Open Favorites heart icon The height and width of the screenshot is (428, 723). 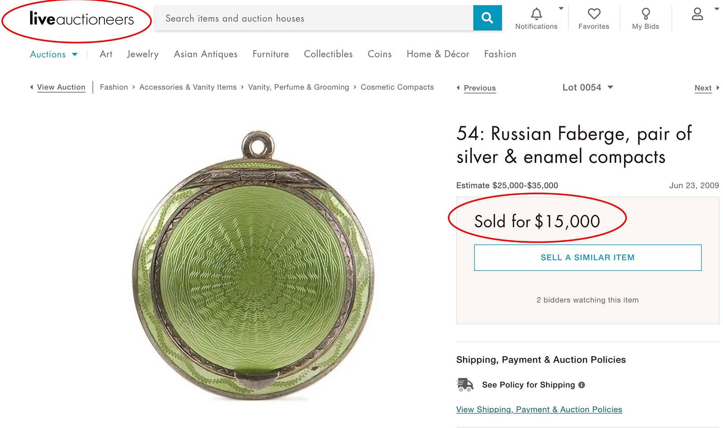[594, 14]
